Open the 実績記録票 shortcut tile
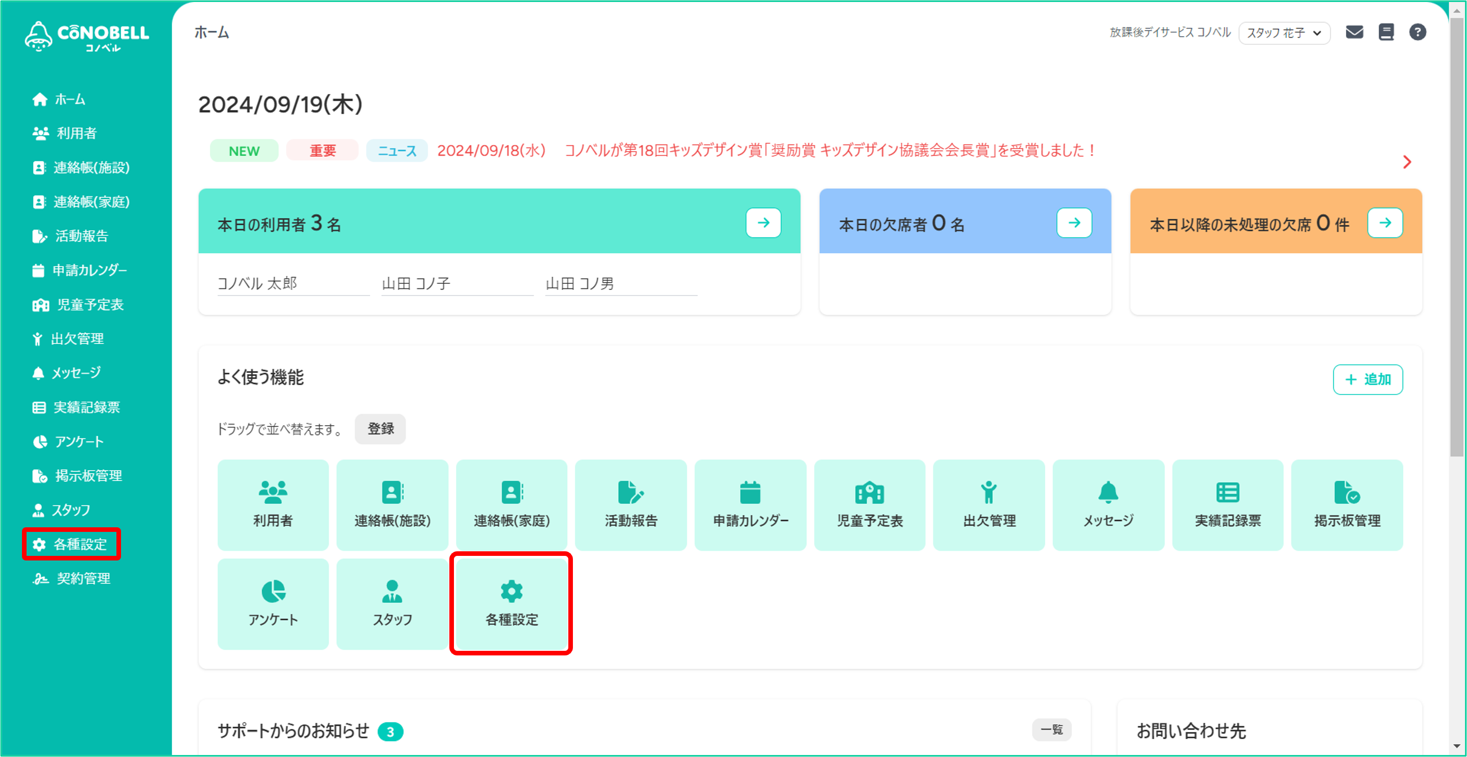1467x757 pixels. click(1228, 505)
